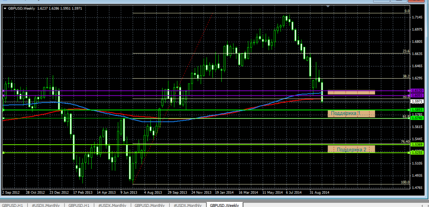
Task: Click the purple 1.6051 price tag
Action: [417, 96]
